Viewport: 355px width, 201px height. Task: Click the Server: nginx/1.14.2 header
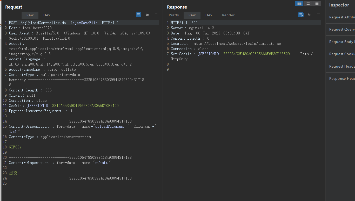(x=192, y=28)
